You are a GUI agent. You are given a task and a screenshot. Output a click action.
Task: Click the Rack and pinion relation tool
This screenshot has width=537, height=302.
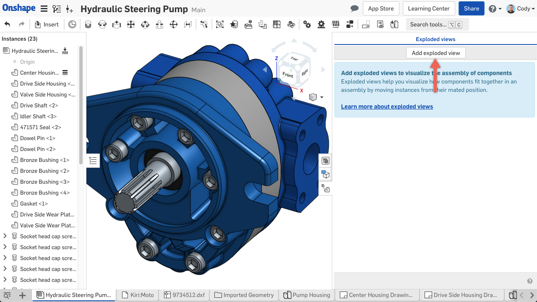point(321,25)
